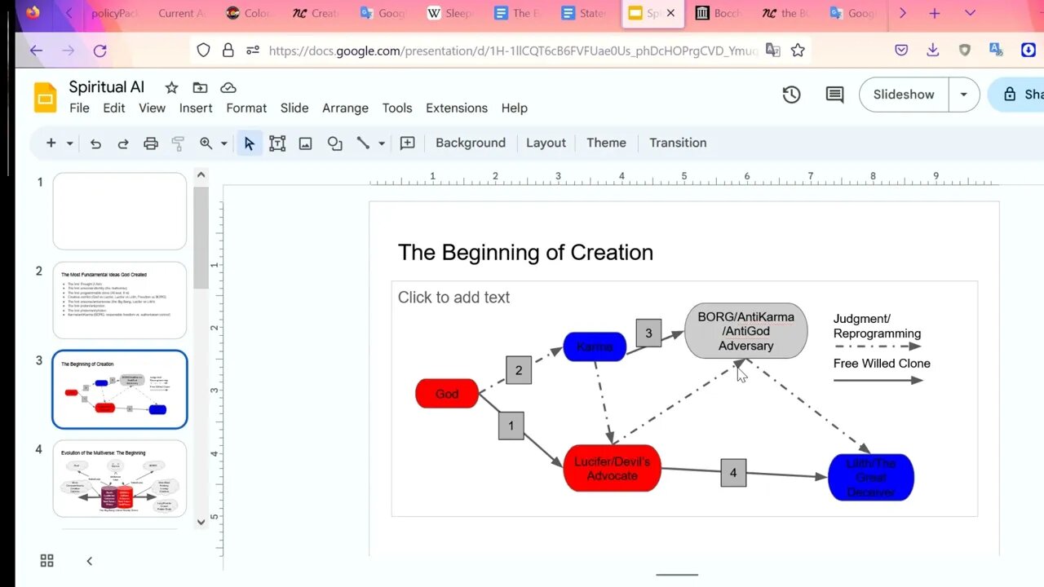Open a new browser tab
Image resolution: width=1044 pixels, height=587 pixels.
(x=935, y=13)
